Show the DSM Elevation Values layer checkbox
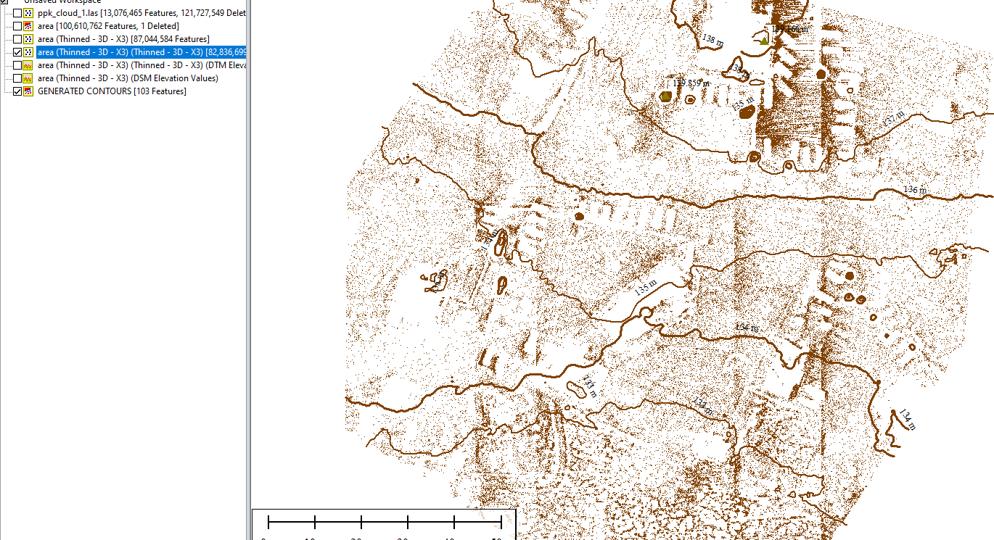 tap(17, 78)
